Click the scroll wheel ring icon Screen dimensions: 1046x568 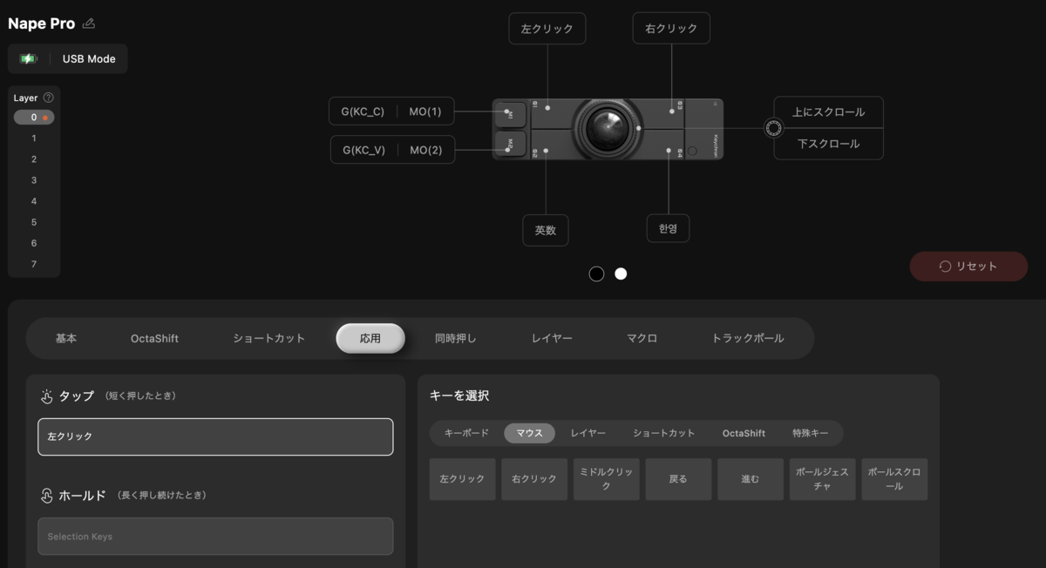click(x=772, y=128)
